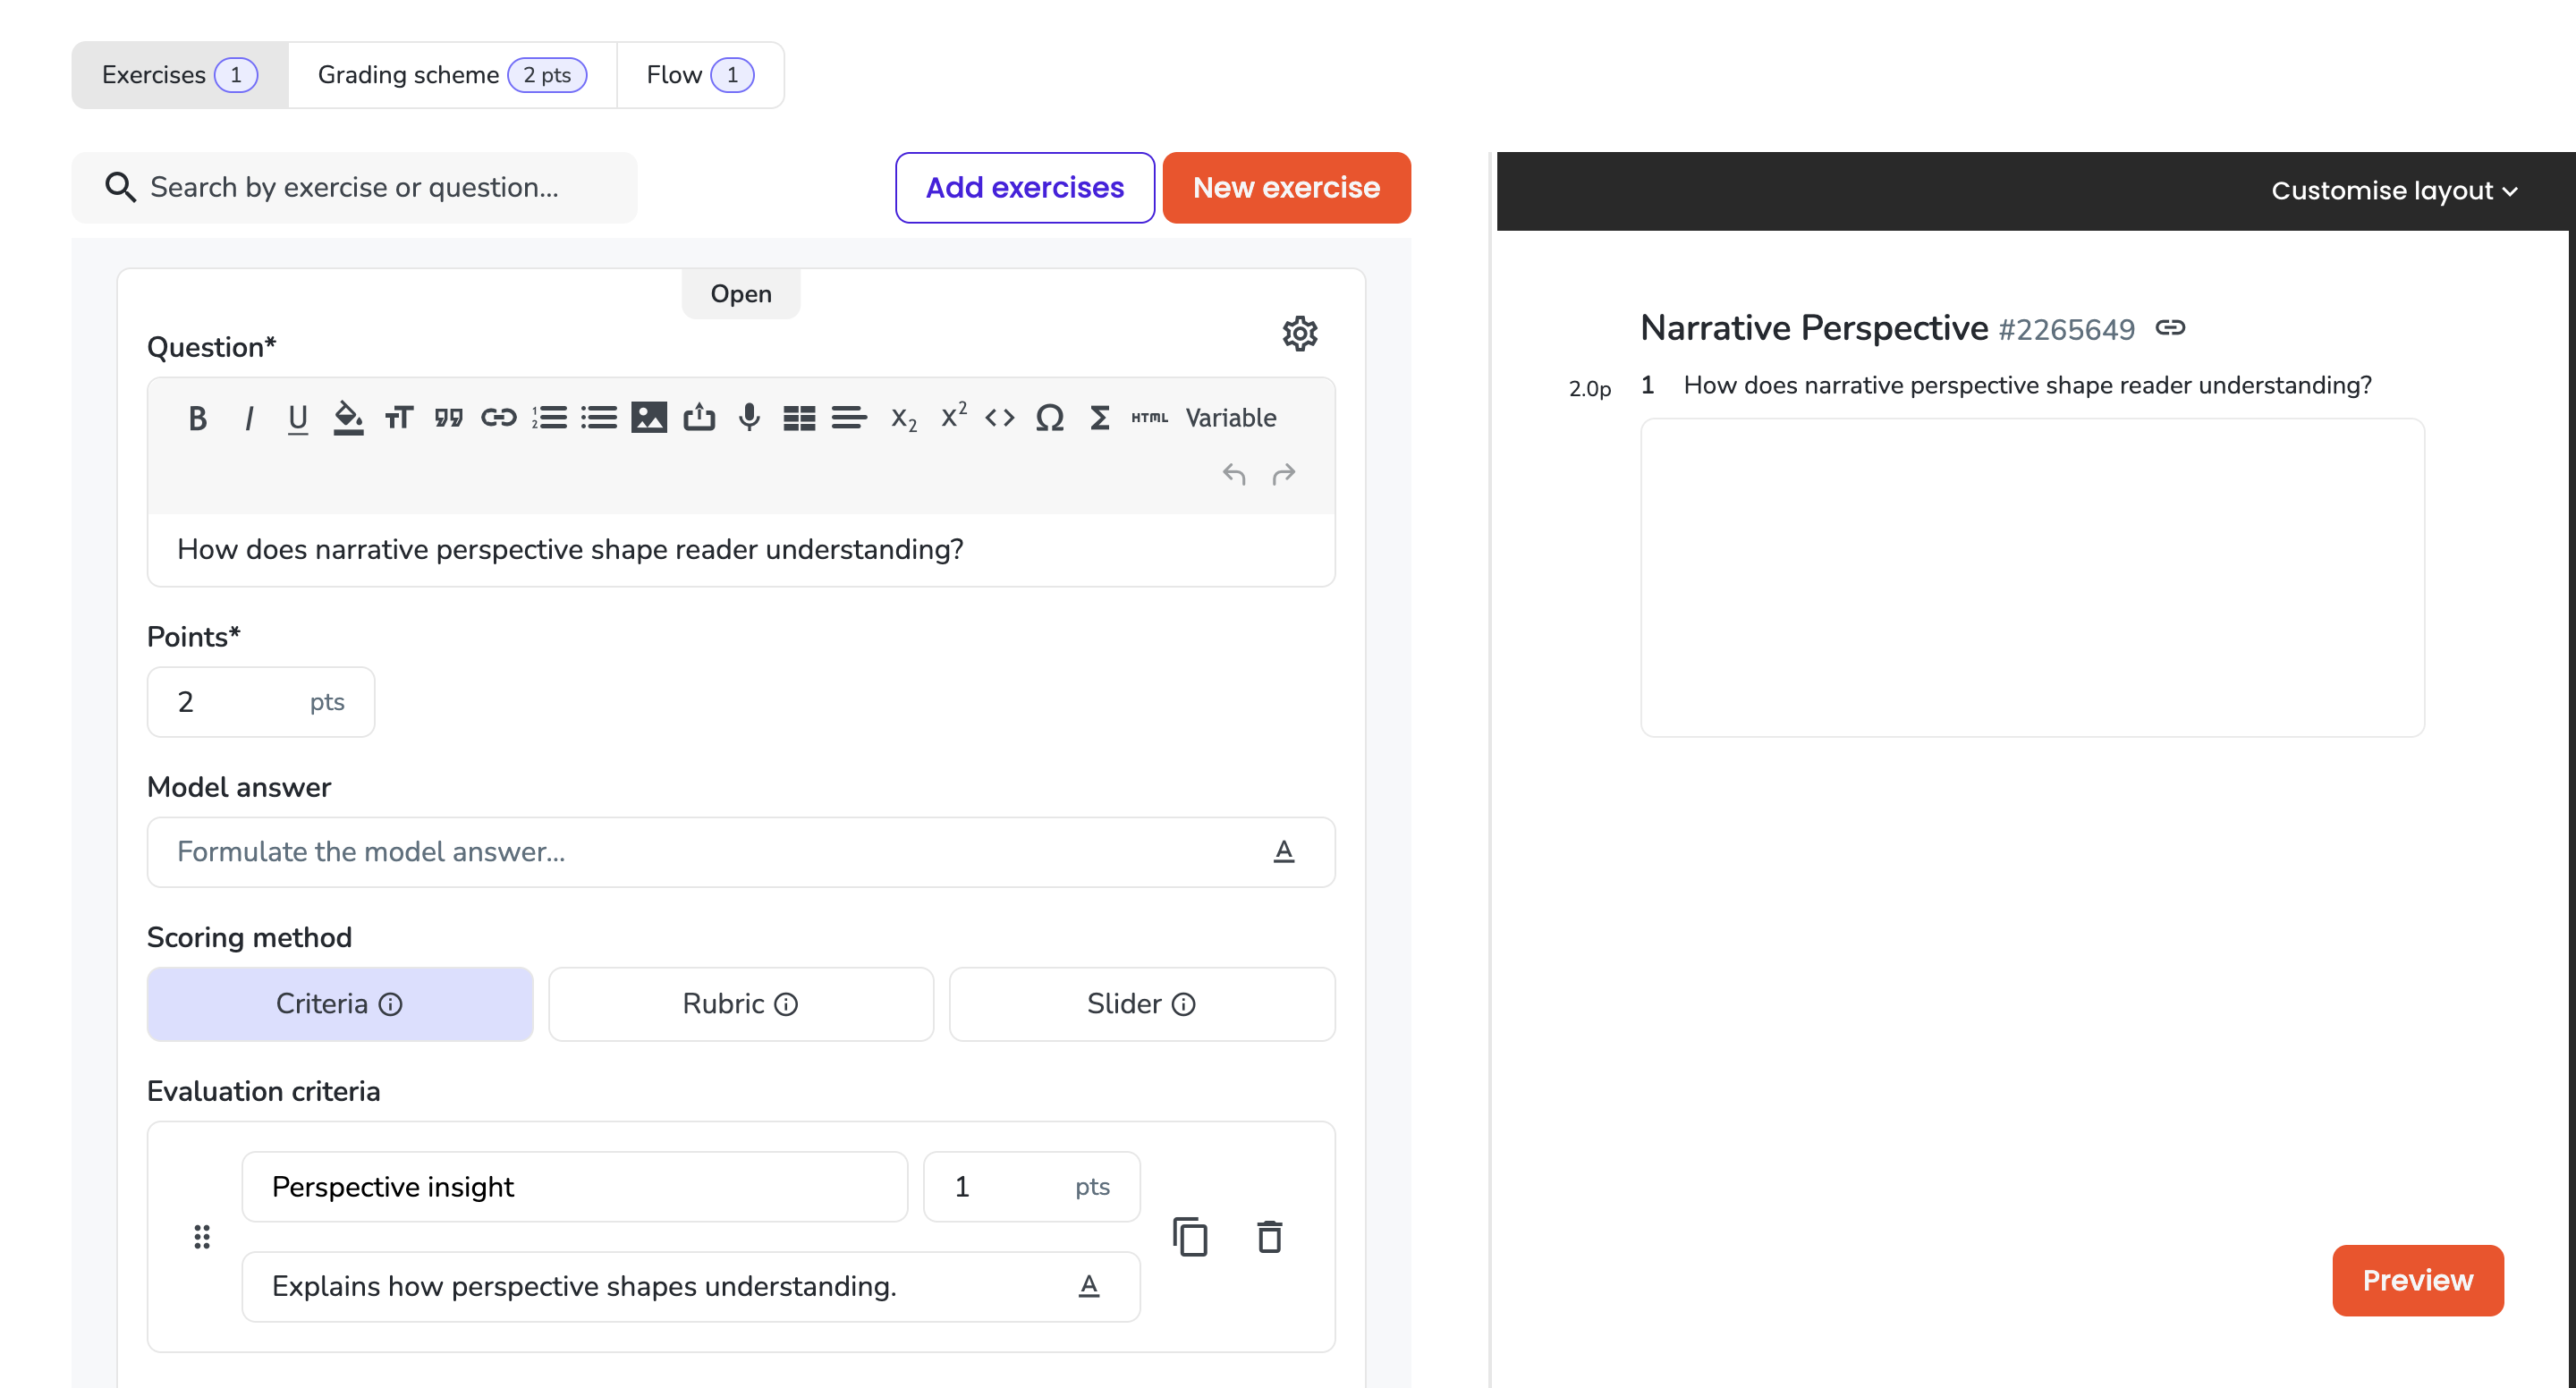Select the Criteria scoring method
The height and width of the screenshot is (1388, 2576).
tap(340, 1003)
